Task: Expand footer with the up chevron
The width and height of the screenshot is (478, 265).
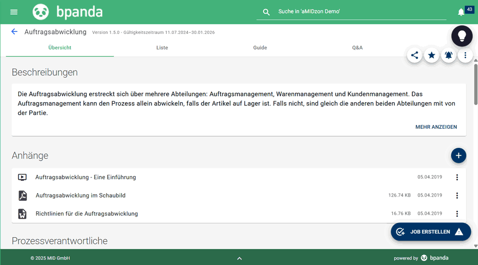Action: [240, 258]
